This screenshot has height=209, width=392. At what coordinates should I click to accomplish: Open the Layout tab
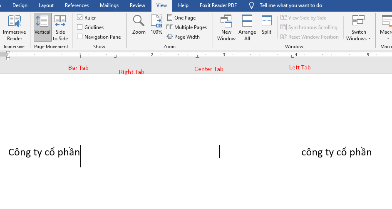[x=46, y=5]
